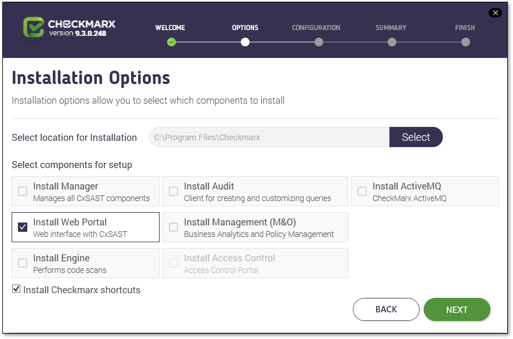The image size is (513, 339).
Task: Click 'Performs code scans' description text
Action: click(70, 270)
